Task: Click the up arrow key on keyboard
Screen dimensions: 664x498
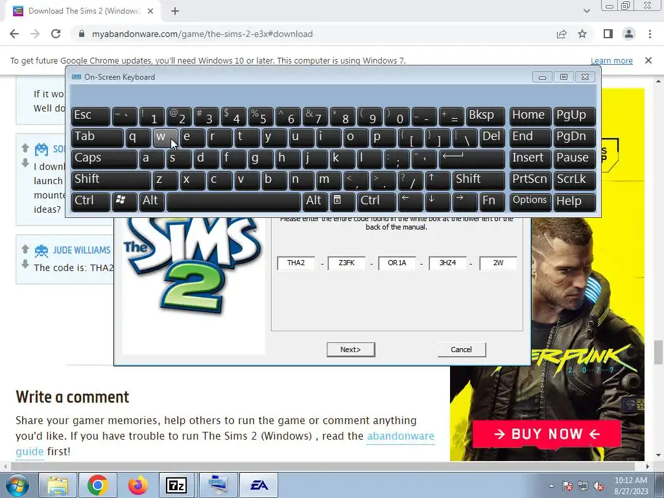Action: coord(438,180)
